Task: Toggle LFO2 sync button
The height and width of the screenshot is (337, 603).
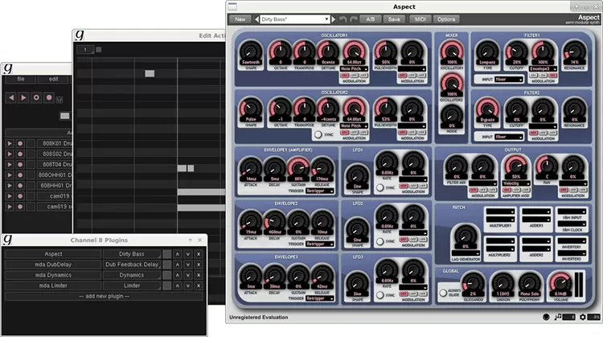Action: point(380,241)
